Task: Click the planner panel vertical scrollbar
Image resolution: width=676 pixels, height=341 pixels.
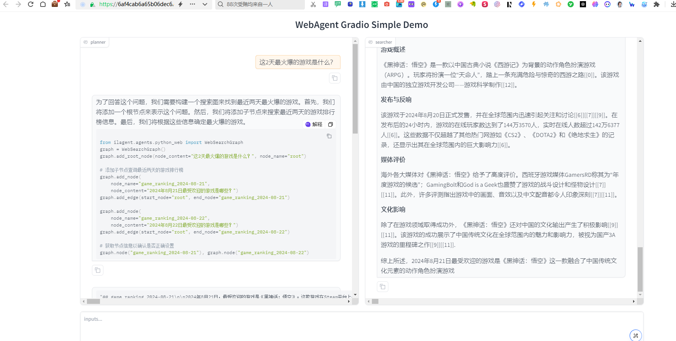Action: pos(355,89)
